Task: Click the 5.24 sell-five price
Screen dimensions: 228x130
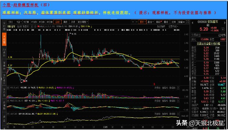Action: [206, 48]
